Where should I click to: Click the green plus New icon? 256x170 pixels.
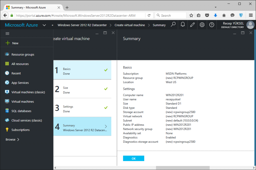click(8, 43)
